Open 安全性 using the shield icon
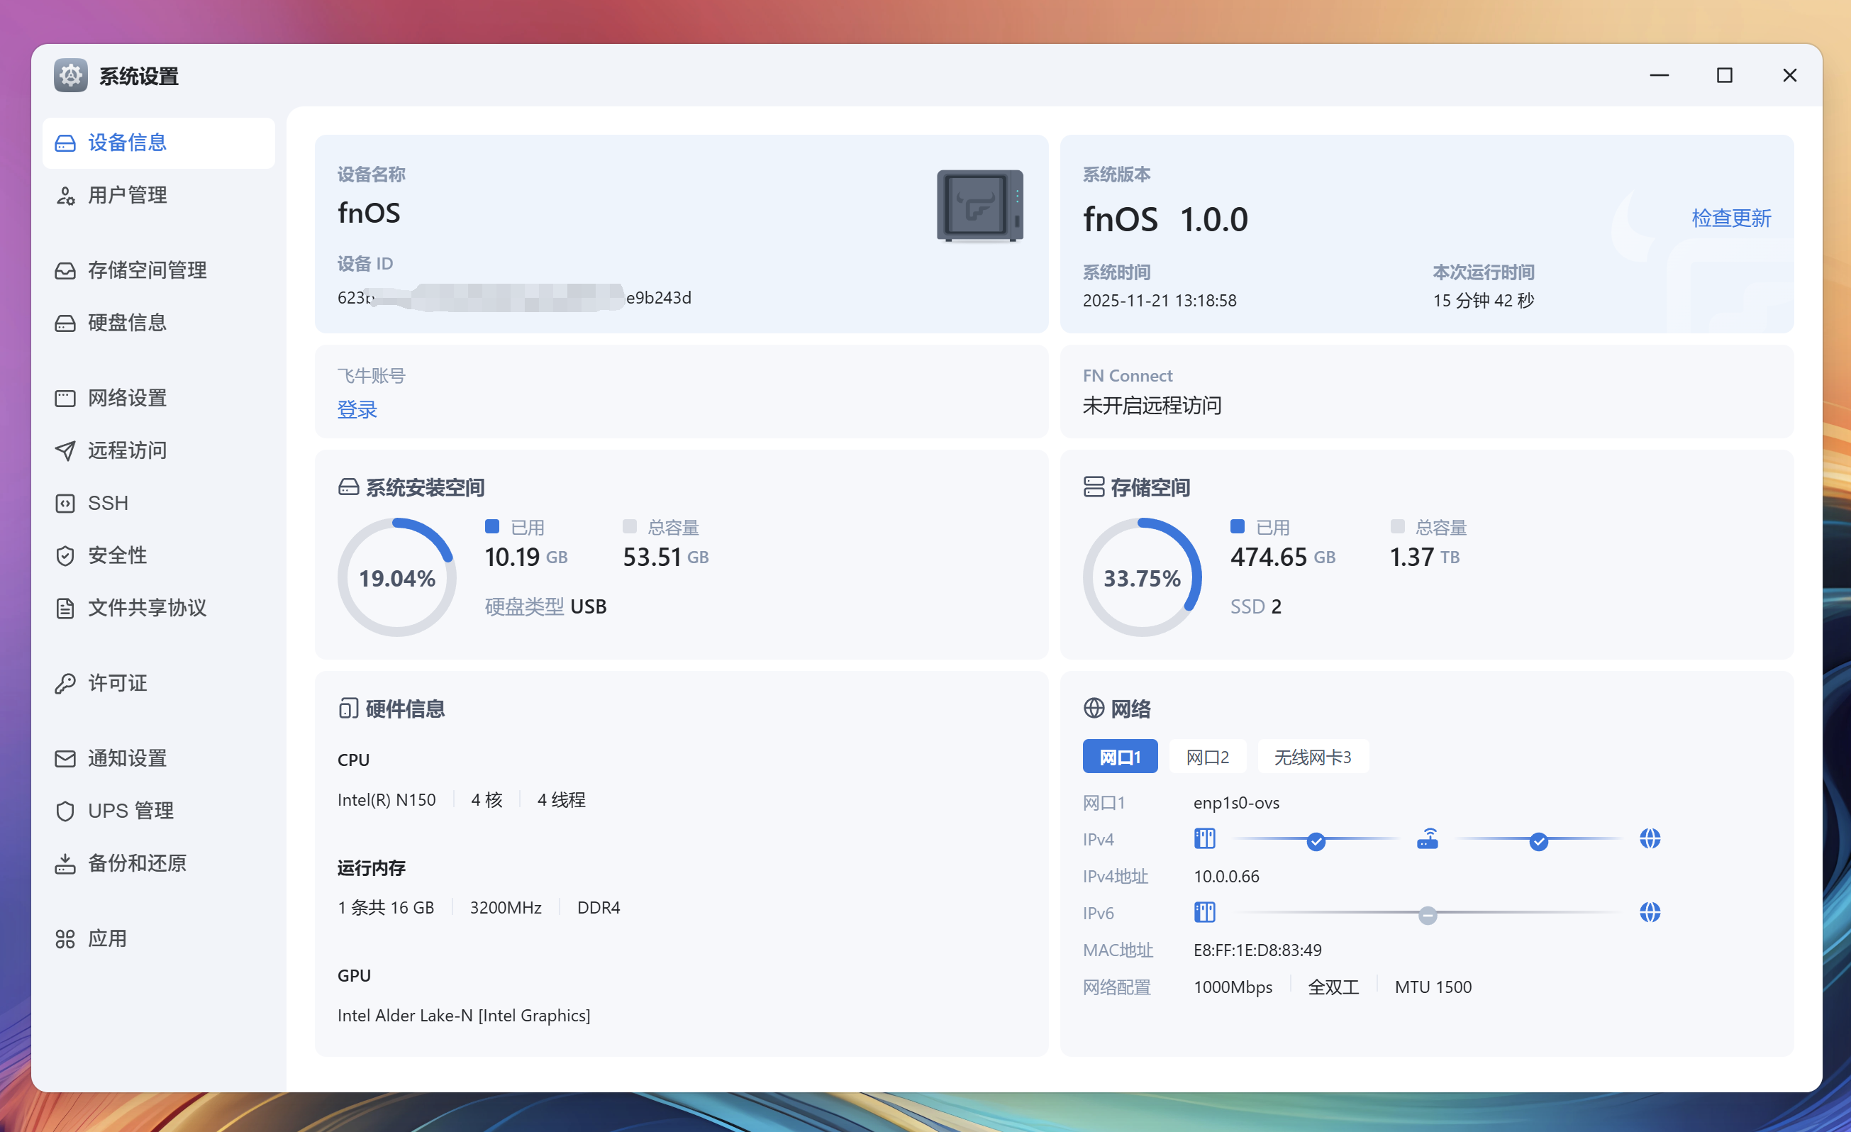Screen dimensions: 1851x1132 [65, 556]
